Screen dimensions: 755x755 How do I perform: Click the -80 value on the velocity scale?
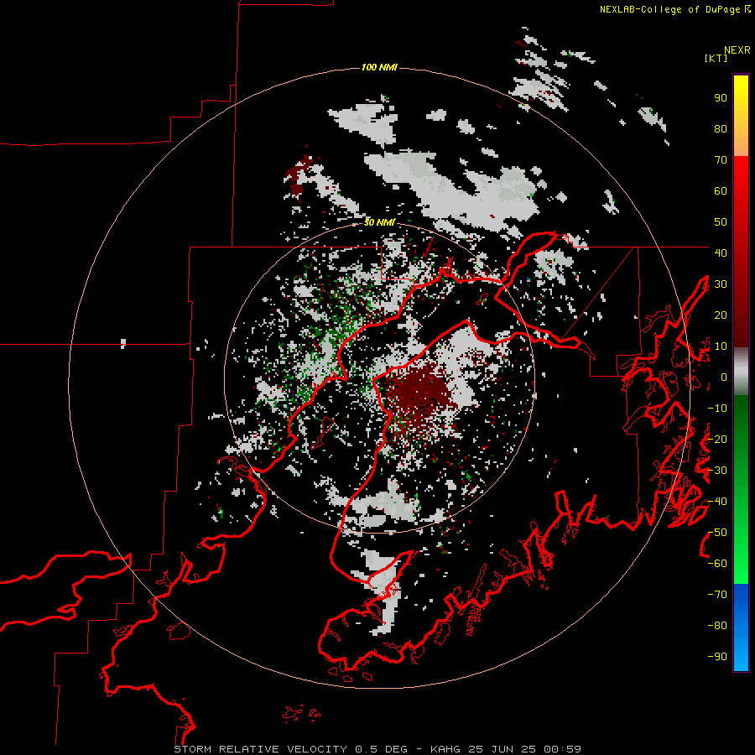(717, 626)
